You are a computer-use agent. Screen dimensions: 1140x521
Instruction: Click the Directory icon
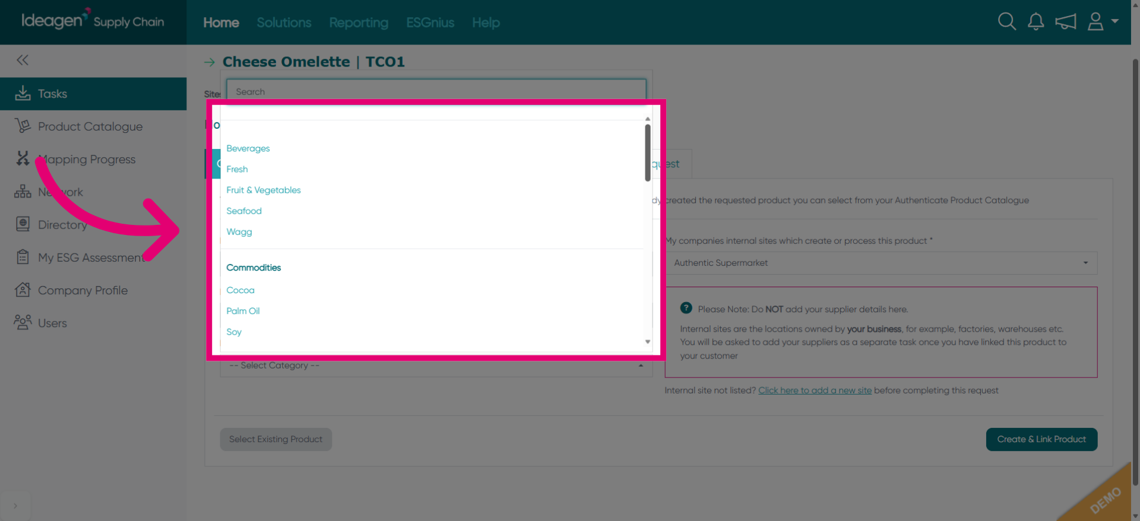click(23, 224)
